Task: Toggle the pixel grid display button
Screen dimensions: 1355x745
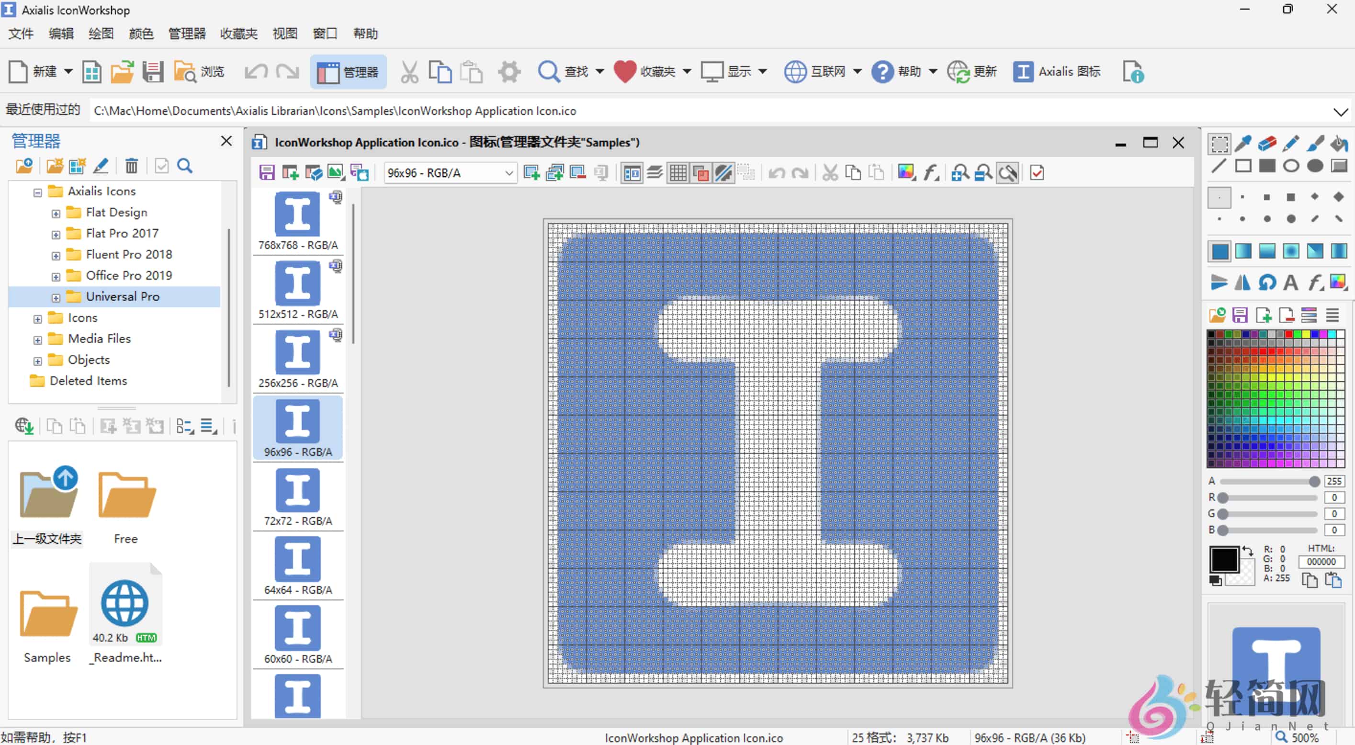Action: (x=678, y=173)
